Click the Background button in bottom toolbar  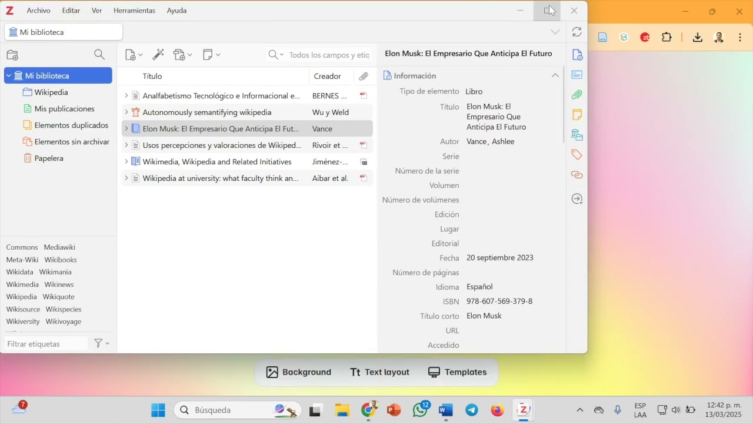pos(299,372)
